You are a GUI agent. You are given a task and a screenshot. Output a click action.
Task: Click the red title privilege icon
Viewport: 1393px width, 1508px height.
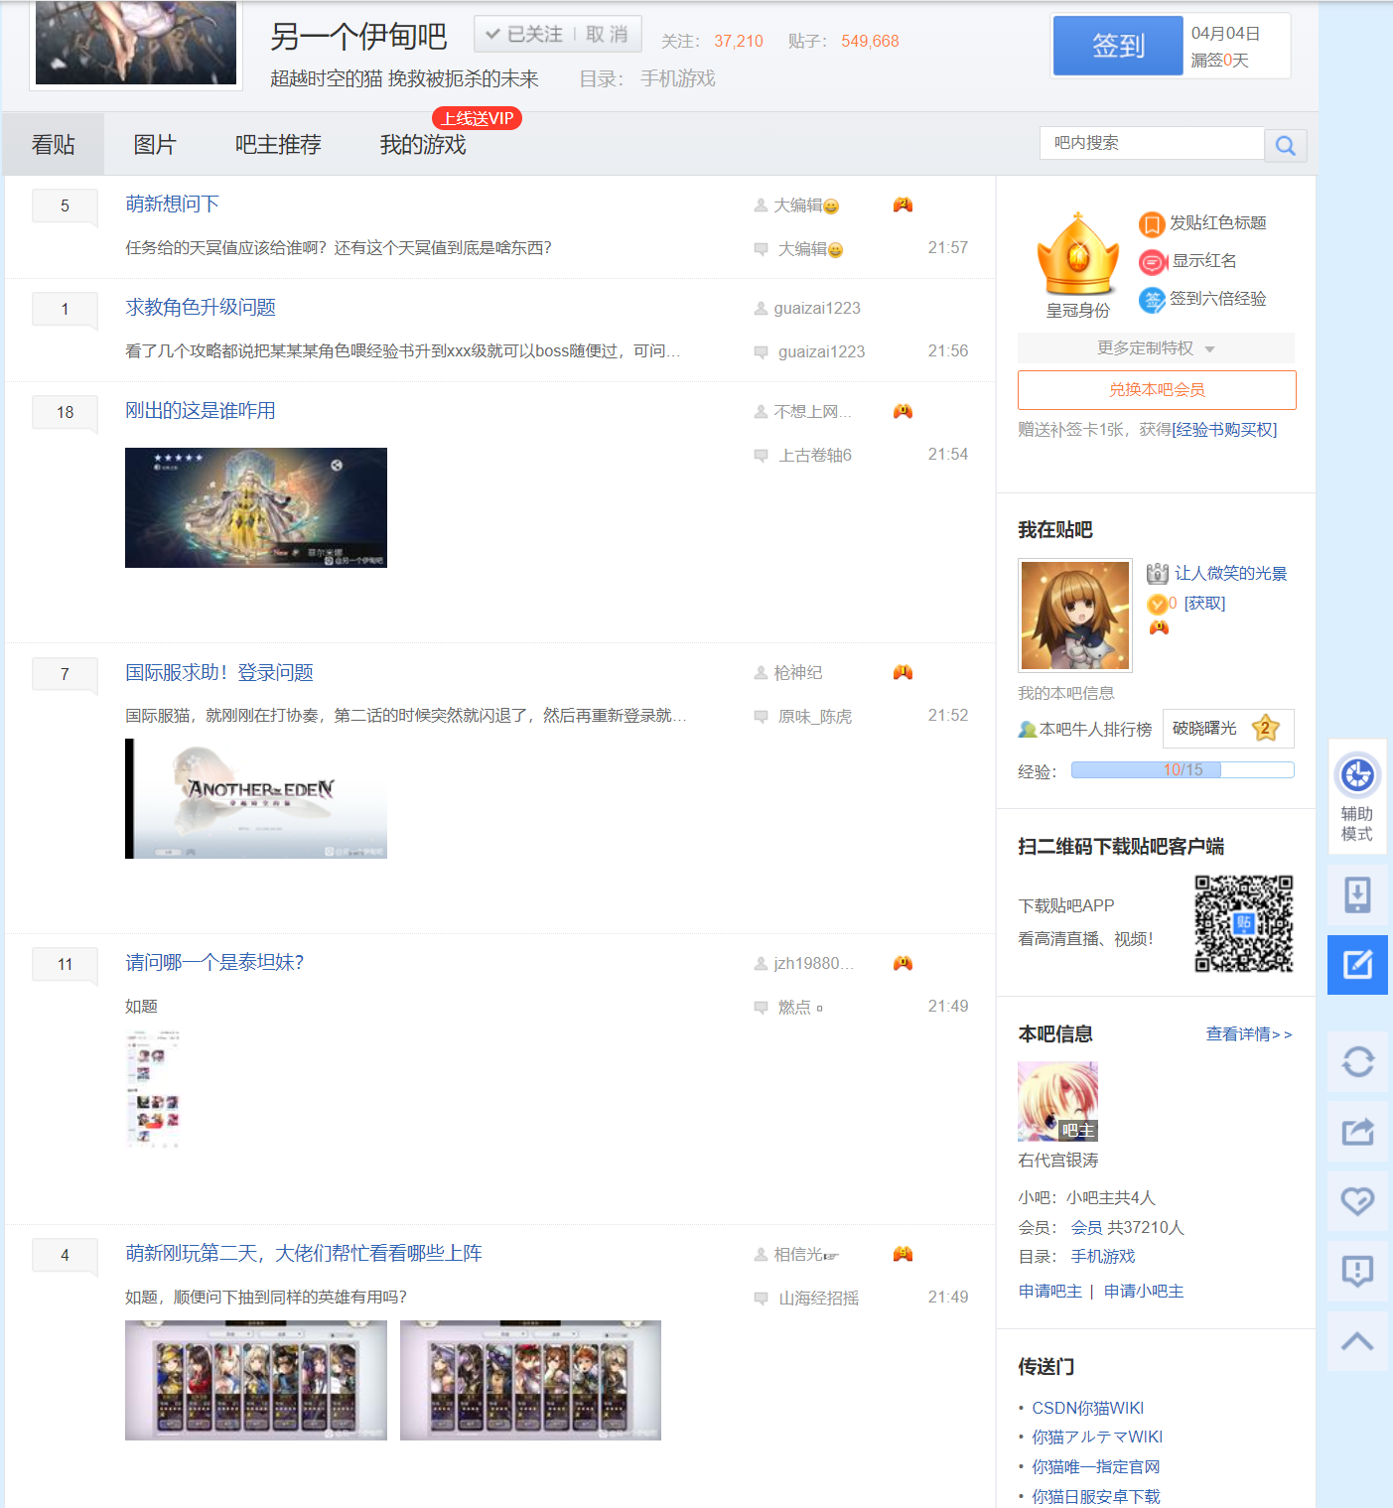[x=1152, y=224]
